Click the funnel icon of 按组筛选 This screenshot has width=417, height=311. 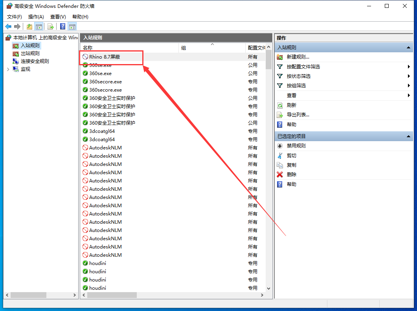280,86
